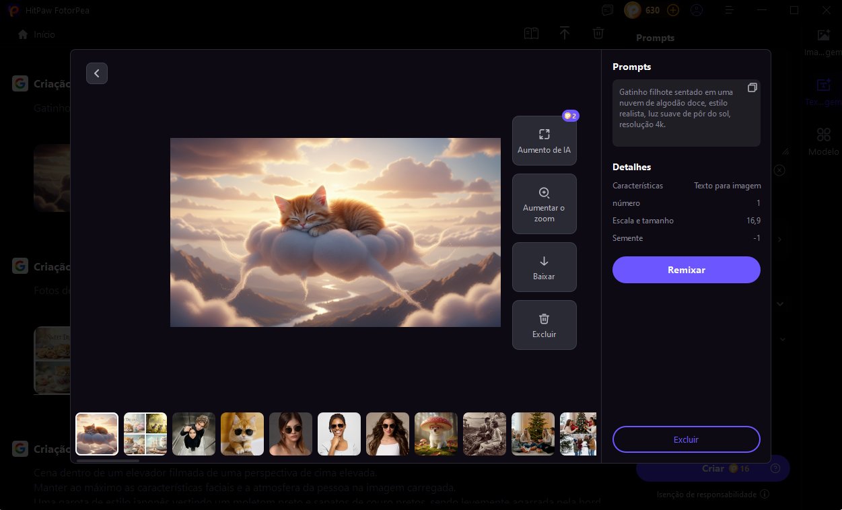Click the back arrow in the preview
The height and width of the screenshot is (510, 842).
[97, 73]
